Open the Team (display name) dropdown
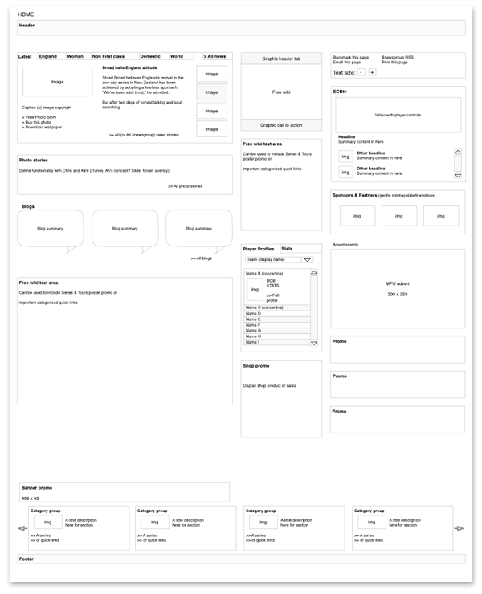Viewport: 482px width, 594px height. click(x=279, y=260)
